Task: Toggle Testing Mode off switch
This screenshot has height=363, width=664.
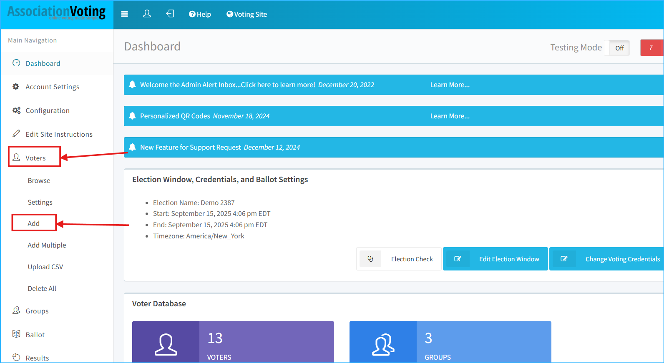Action: click(619, 48)
